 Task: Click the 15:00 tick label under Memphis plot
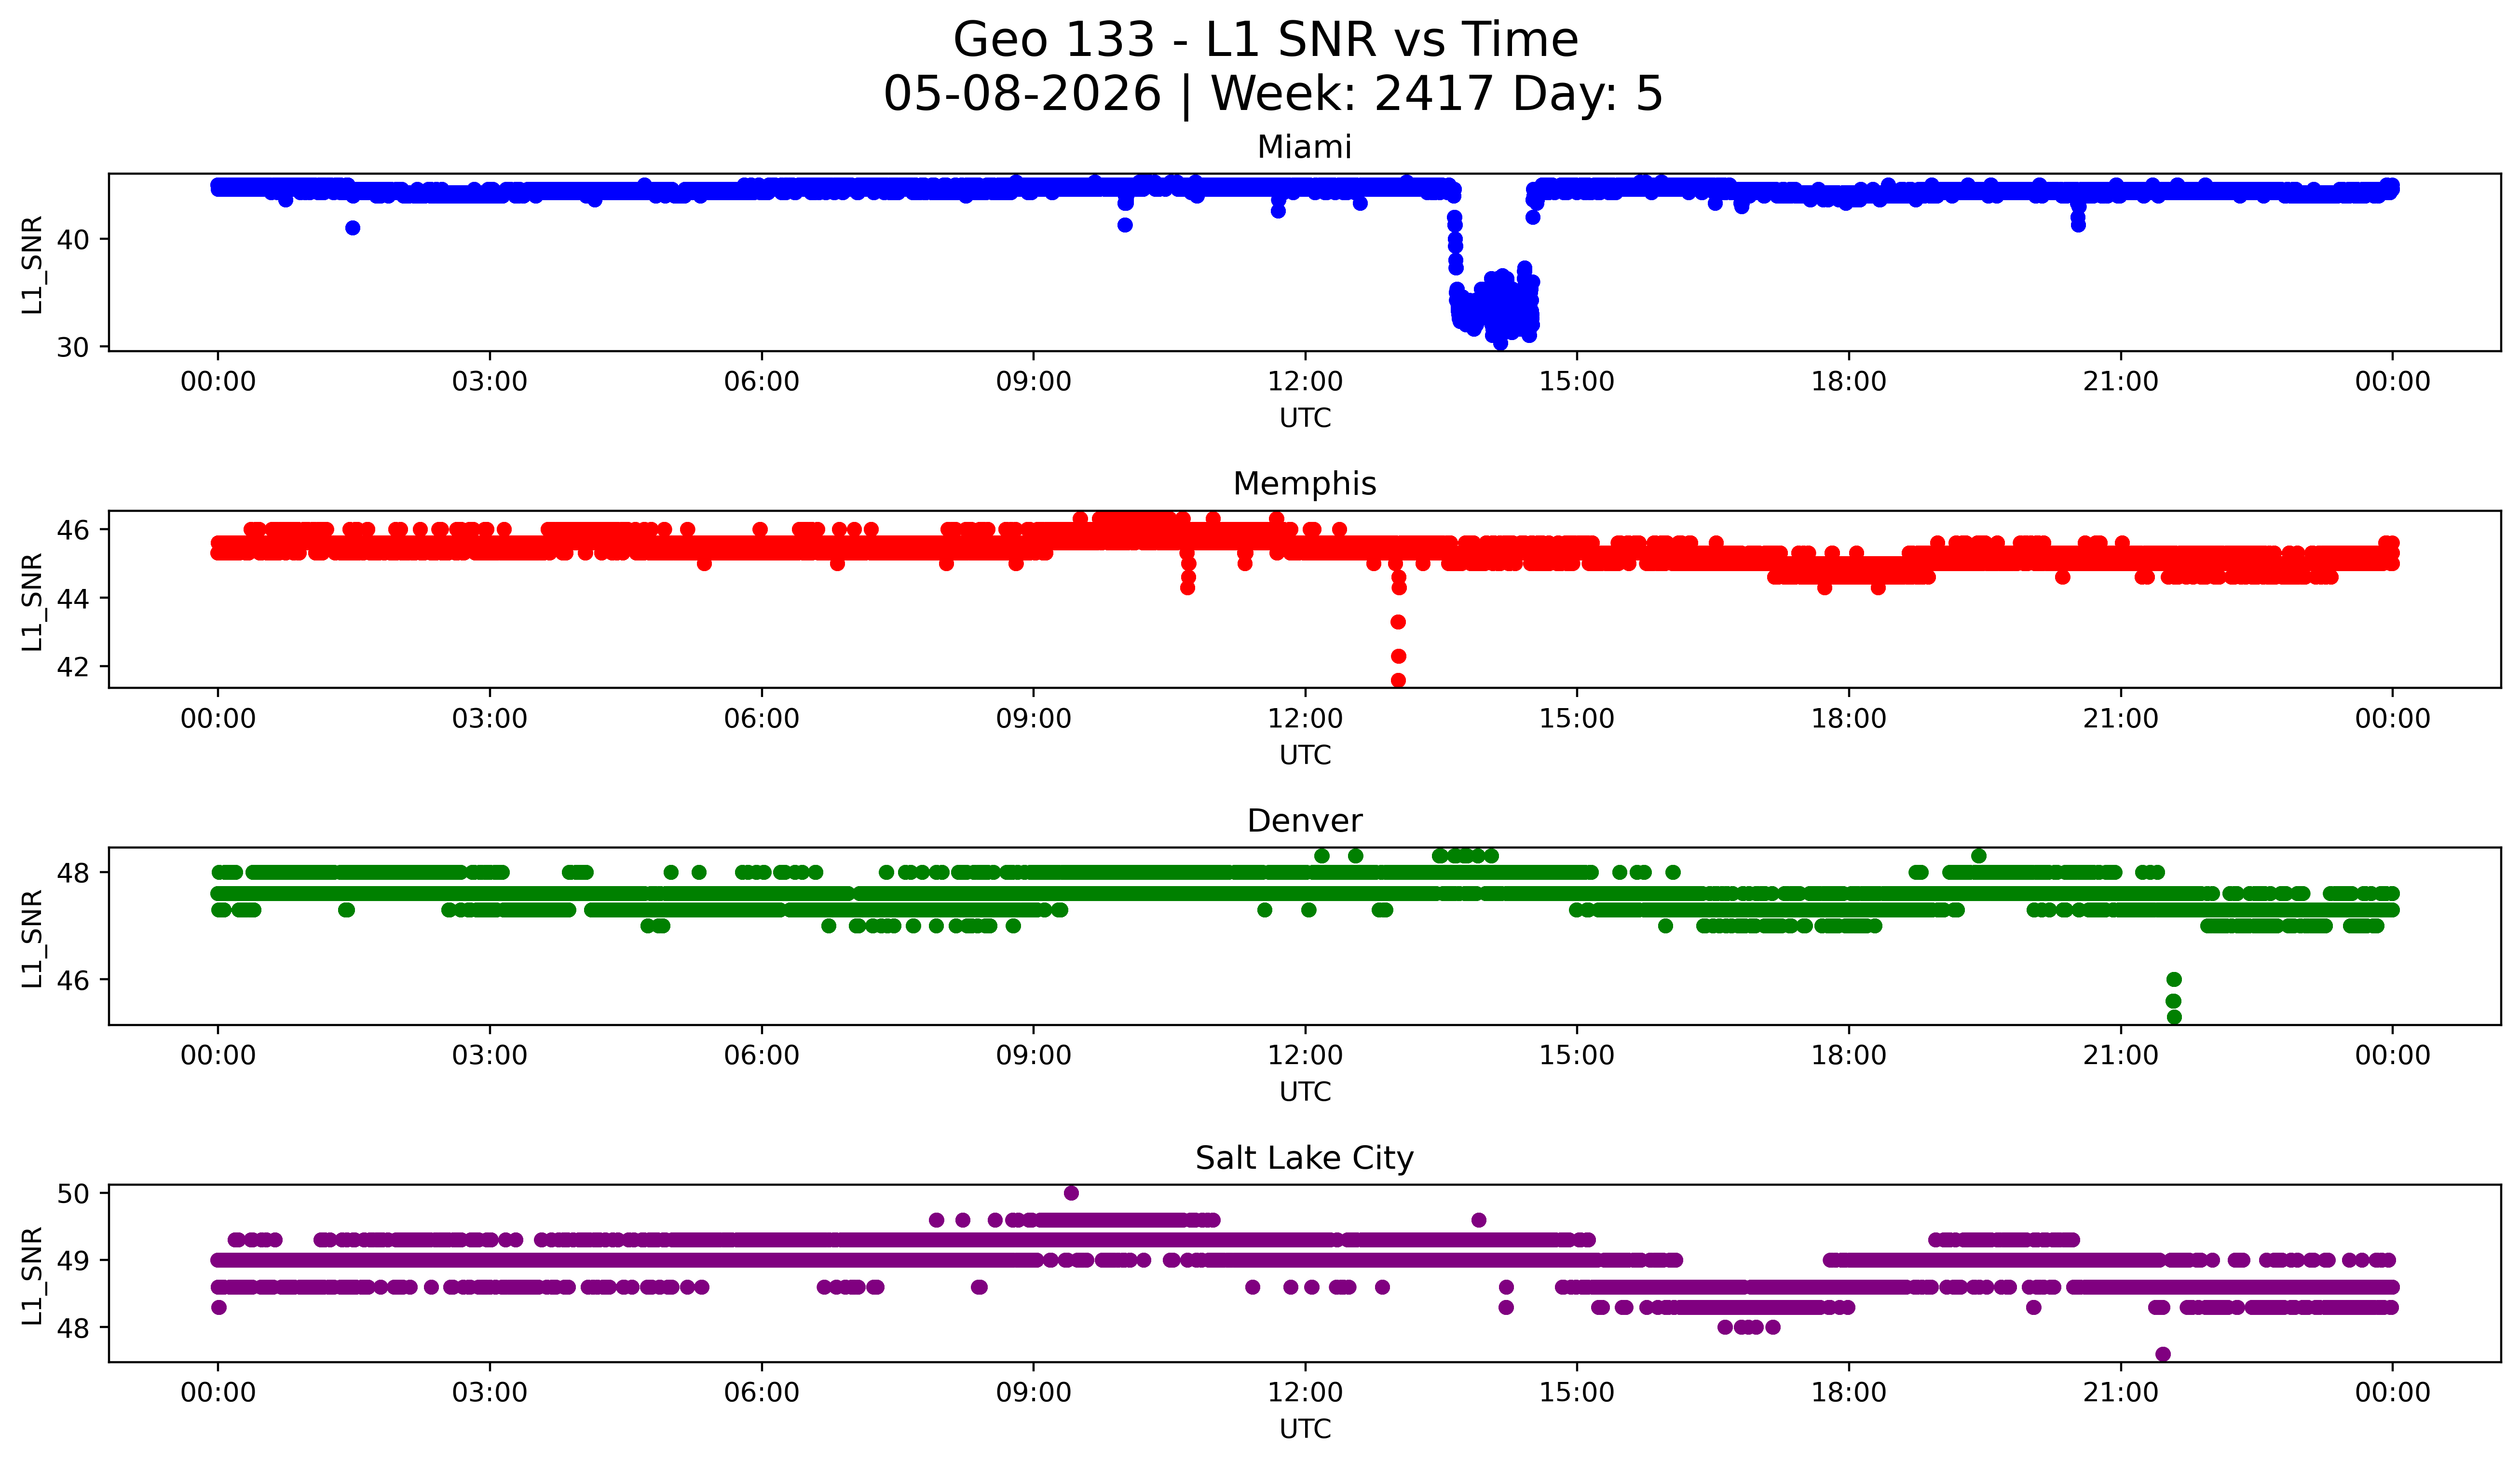[1577, 719]
